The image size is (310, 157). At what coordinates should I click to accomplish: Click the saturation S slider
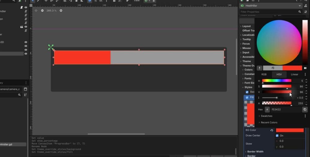point(277,86)
